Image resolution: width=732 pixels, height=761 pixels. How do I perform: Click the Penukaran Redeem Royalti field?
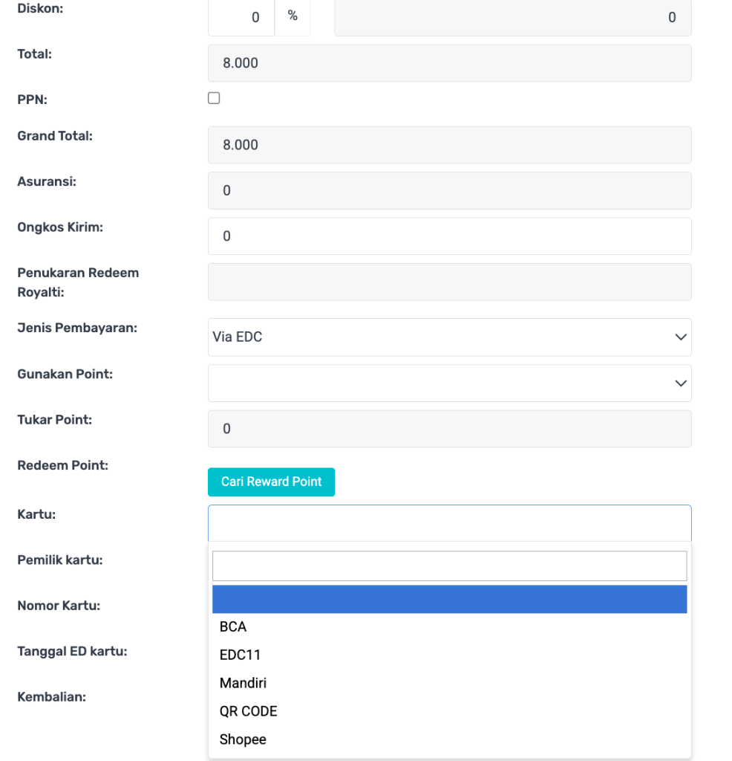point(449,282)
